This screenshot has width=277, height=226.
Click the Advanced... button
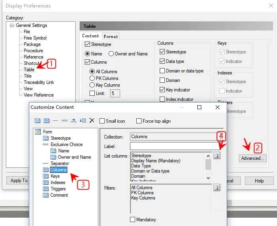point(252,158)
